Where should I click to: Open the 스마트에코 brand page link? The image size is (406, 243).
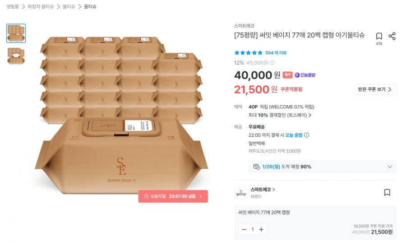(263, 190)
